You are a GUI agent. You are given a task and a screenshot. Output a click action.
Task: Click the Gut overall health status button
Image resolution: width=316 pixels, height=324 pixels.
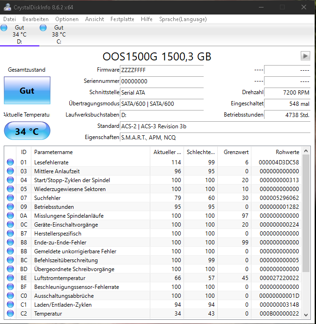coord(27,90)
